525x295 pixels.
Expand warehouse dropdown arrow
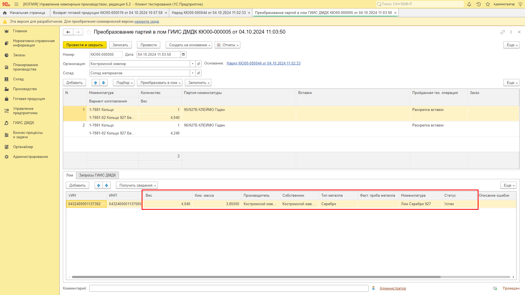(x=193, y=73)
